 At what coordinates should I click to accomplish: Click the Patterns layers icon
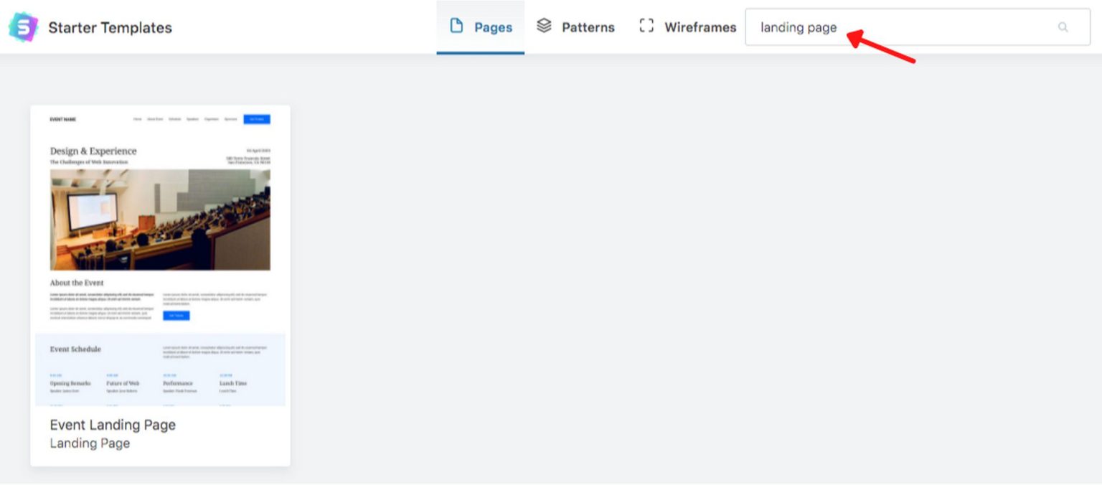544,26
